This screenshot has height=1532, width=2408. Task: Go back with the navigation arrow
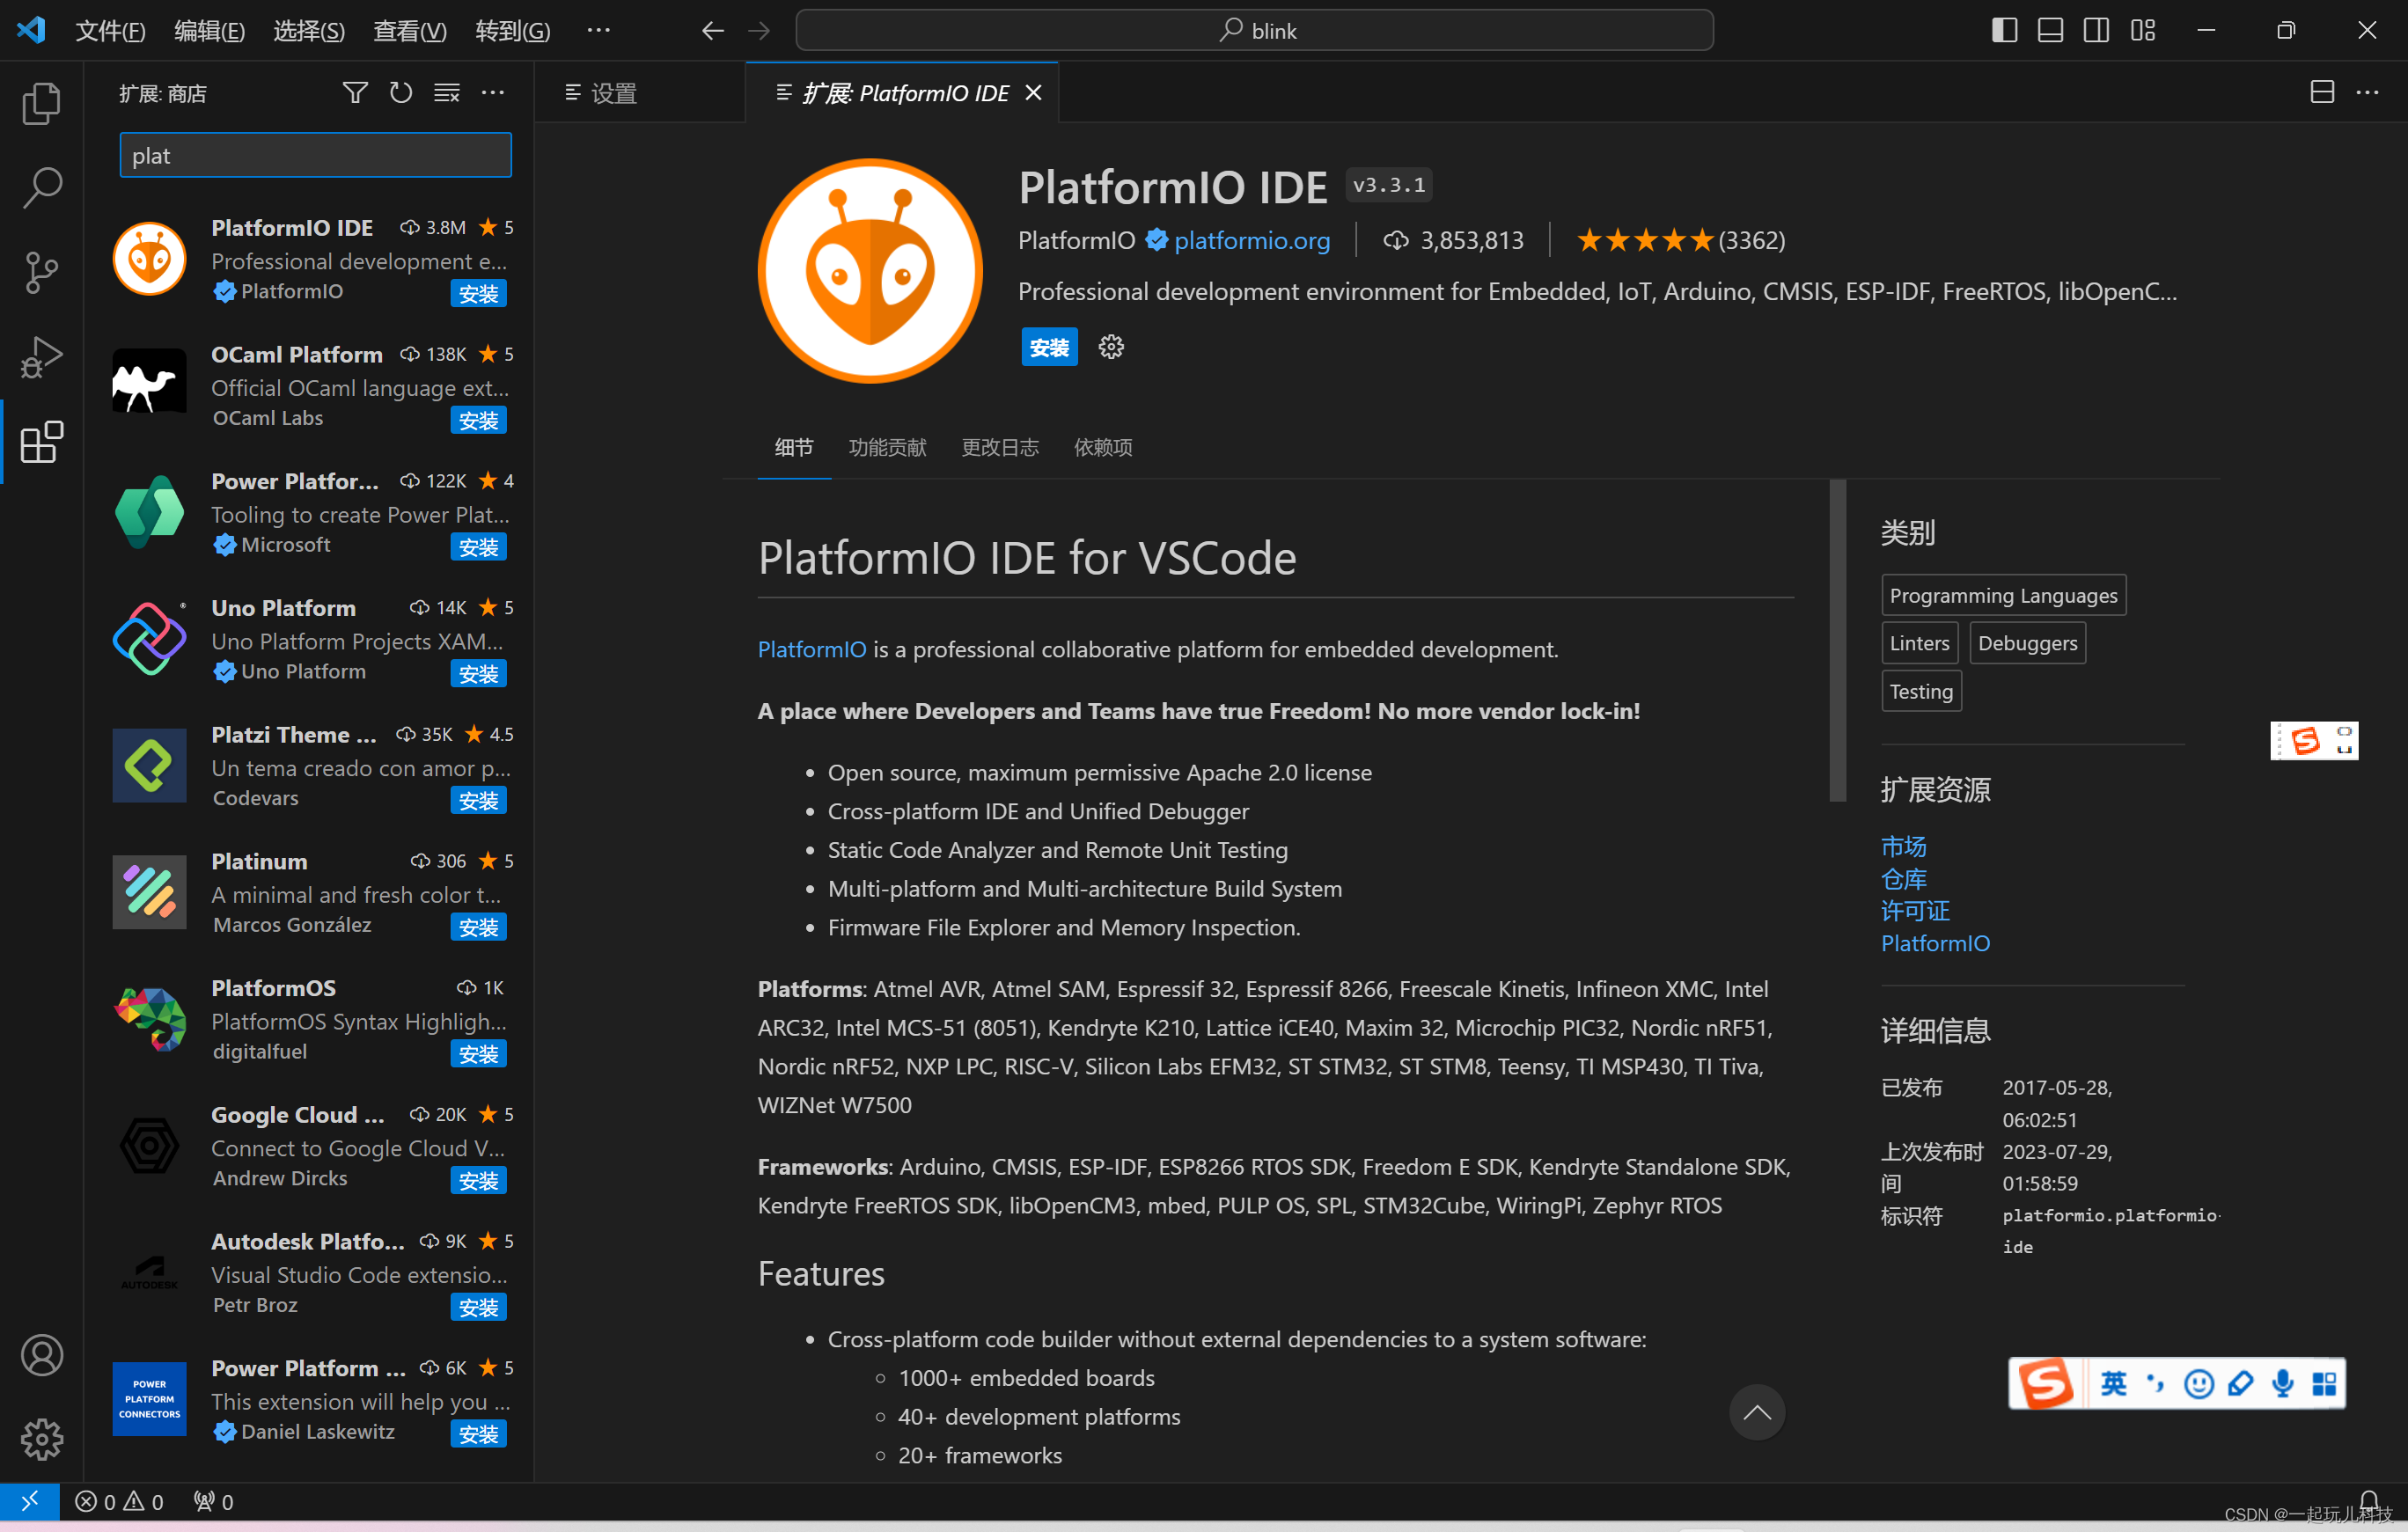712,31
